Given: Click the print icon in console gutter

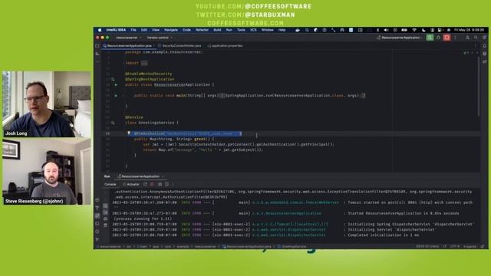Looking at the screenshot, I should click(x=105, y=219).
